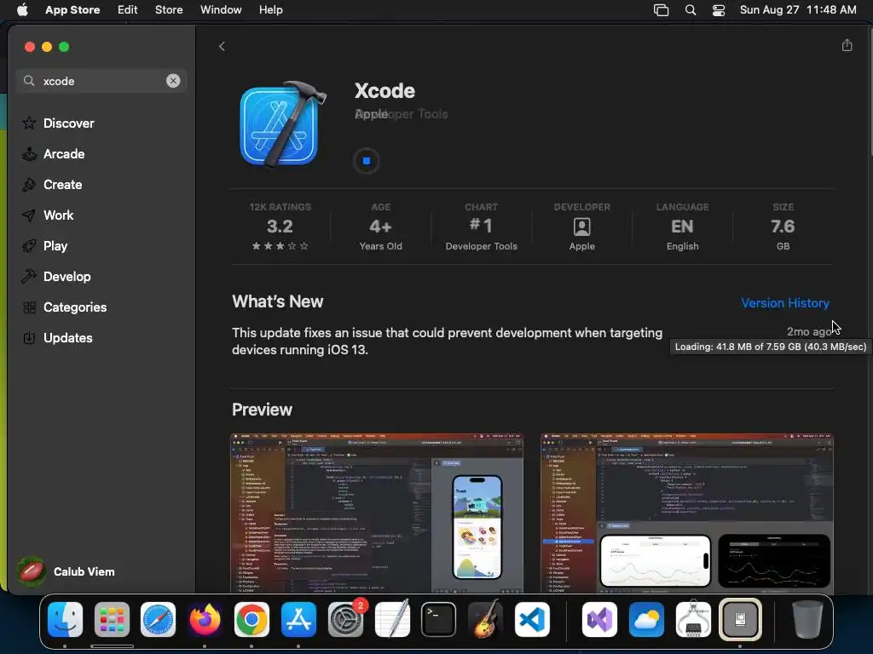Image resolution: width=873 pixels, height=654 pixels.
Task: Open GarageBand from the Dock
Action: [x=485, y=619]
